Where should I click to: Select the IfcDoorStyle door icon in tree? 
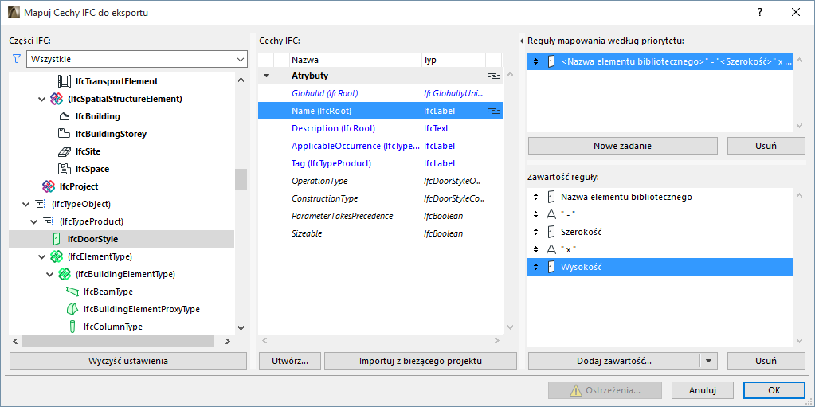57,238
